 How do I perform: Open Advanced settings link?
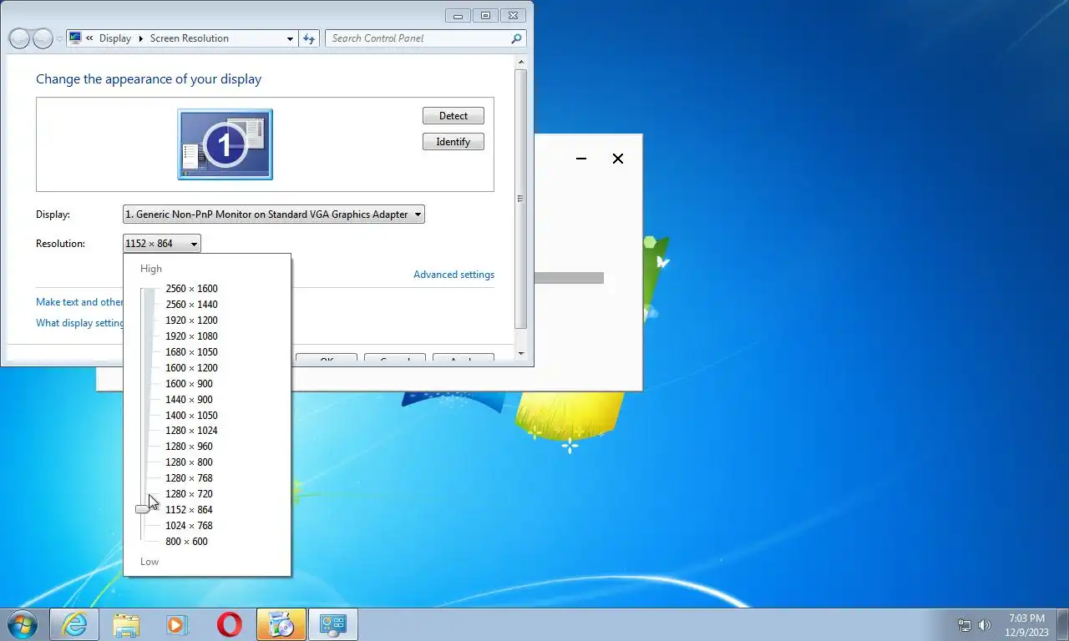click(x=453, y=275)
